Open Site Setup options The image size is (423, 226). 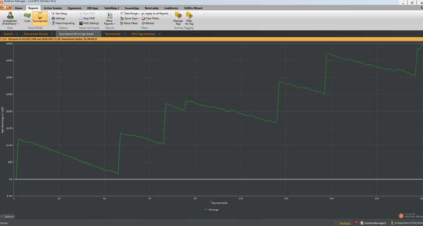tap(59, 13)
